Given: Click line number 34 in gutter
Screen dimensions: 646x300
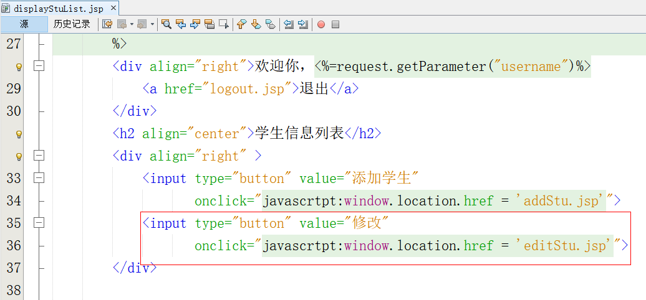Looking at the screenshot, I should (x=14, y=200).
